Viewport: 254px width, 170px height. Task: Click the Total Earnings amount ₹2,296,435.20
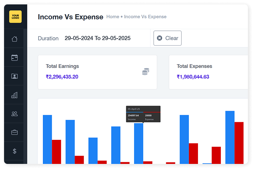tap(62, 77)
